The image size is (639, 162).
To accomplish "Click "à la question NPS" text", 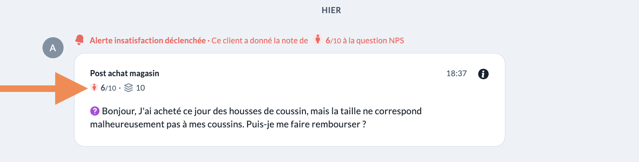I will click(374, 40).
